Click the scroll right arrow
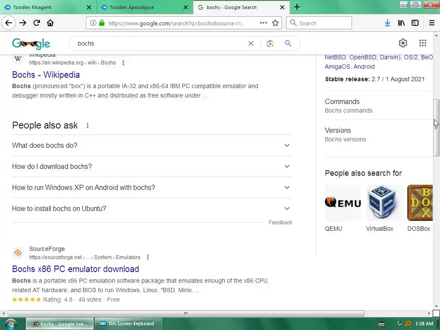This screenshot has width=440, height=330. tap(429, 313)
